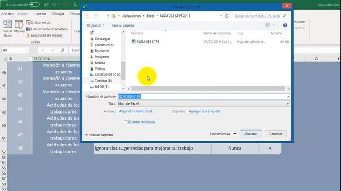The image size is (341, 191).
Task: Click the cell Ignoran las sugerencias
Action: pyautogui.click(x=152, y=149)
